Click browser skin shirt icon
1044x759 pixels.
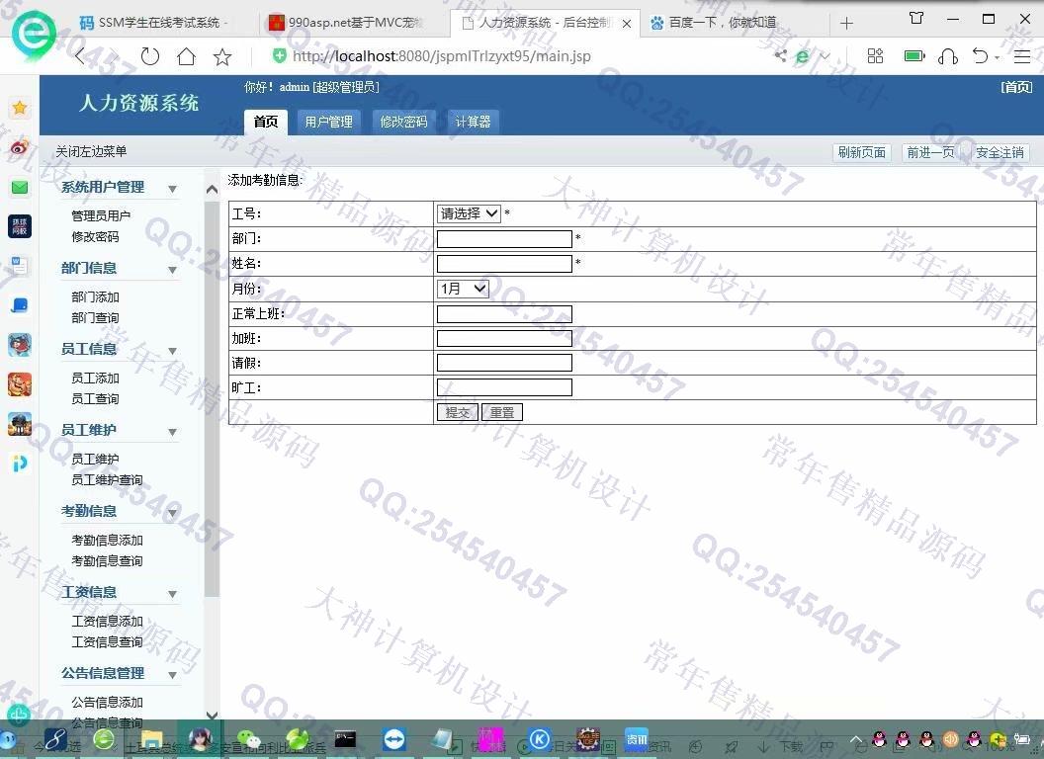[916, 19]
